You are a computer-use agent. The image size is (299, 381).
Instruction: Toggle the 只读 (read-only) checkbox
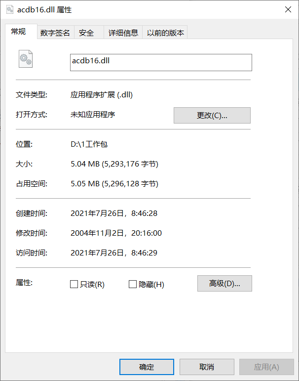(74, 284)
